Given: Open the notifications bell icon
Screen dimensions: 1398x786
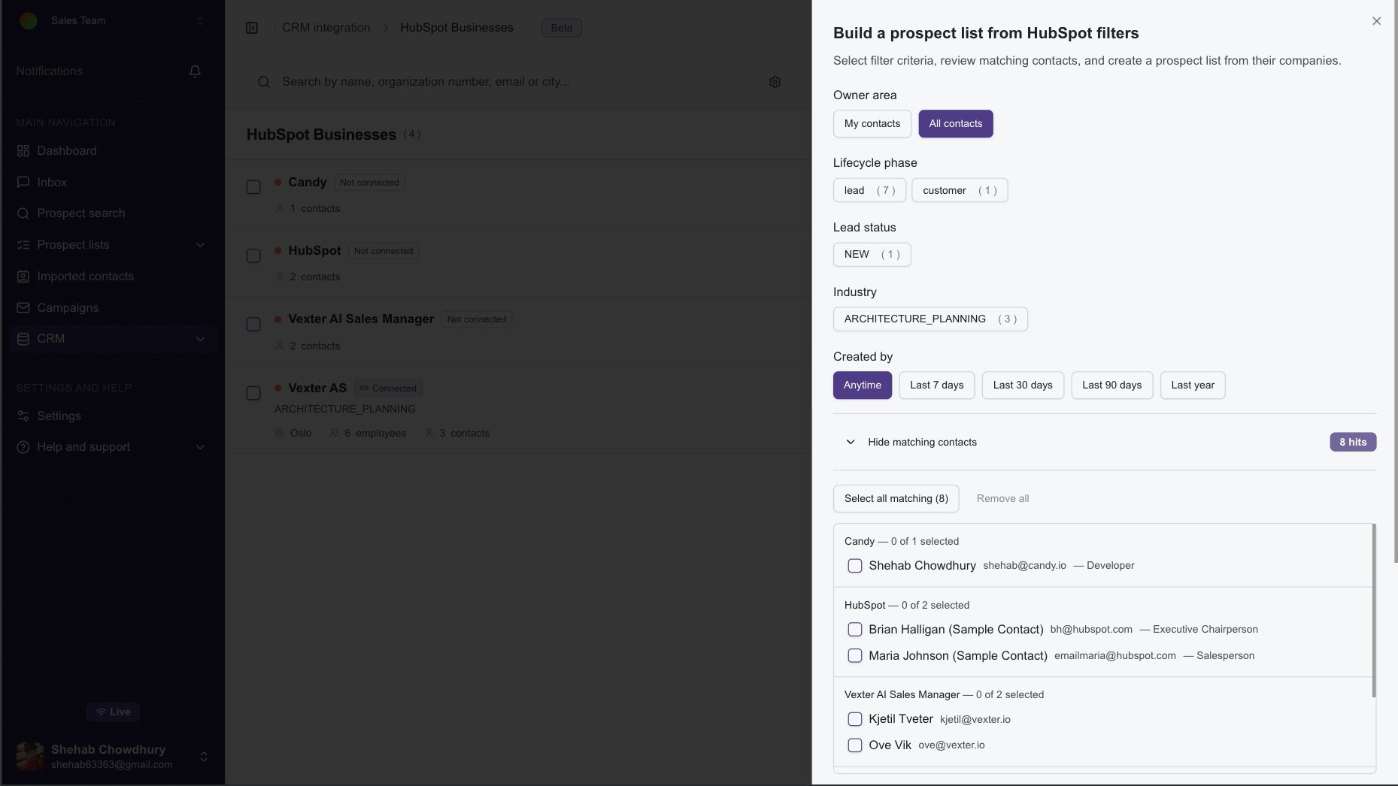Looking at the screenshot, I should pyautogui.click(x=195, y=71).
